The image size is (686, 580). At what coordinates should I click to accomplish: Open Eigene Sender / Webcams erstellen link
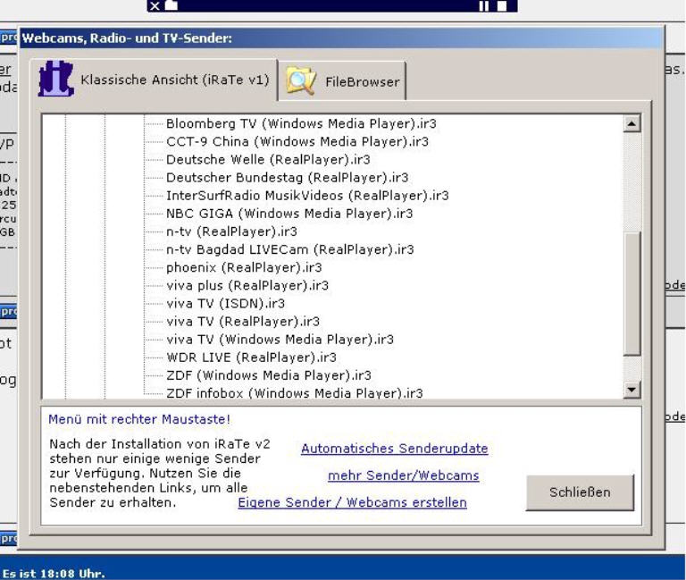(x=352, y=502)
